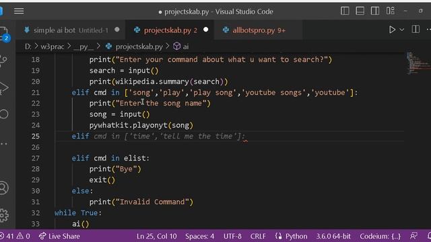Click the text search = input()
The image size is (431, 242).
click(124, 71)
